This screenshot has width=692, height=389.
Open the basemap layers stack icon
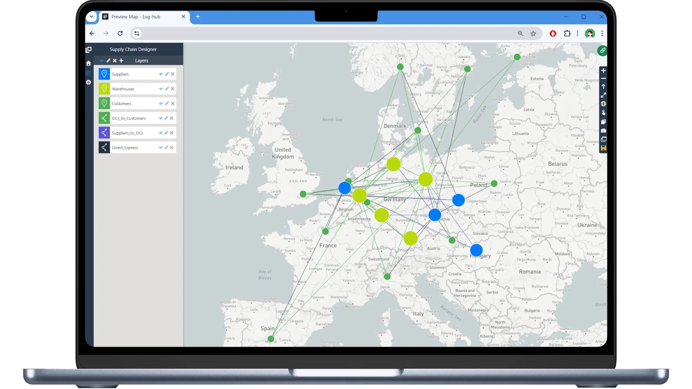tap(603, 122)
